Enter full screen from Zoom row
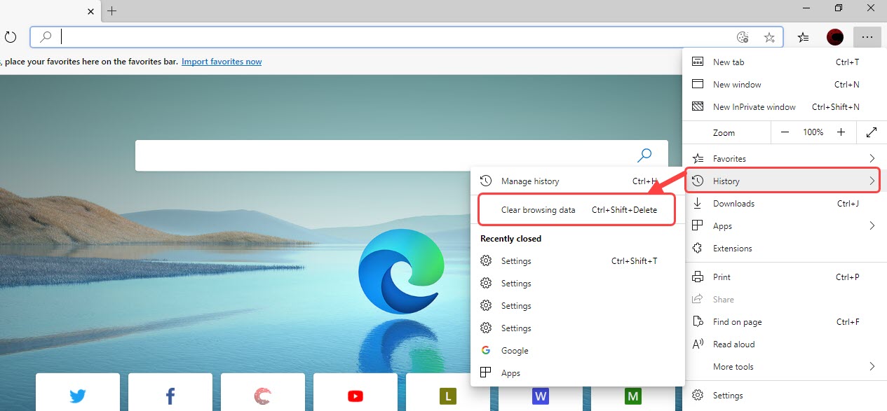This screenshot has width=887, height=411. point(872,132)
